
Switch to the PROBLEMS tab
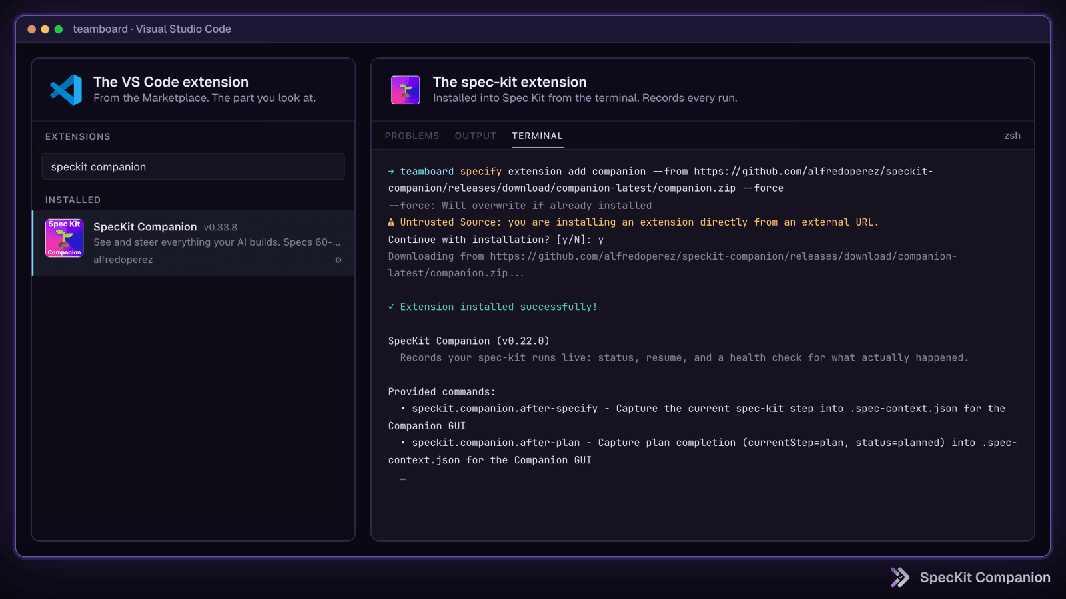pos(412,136)
